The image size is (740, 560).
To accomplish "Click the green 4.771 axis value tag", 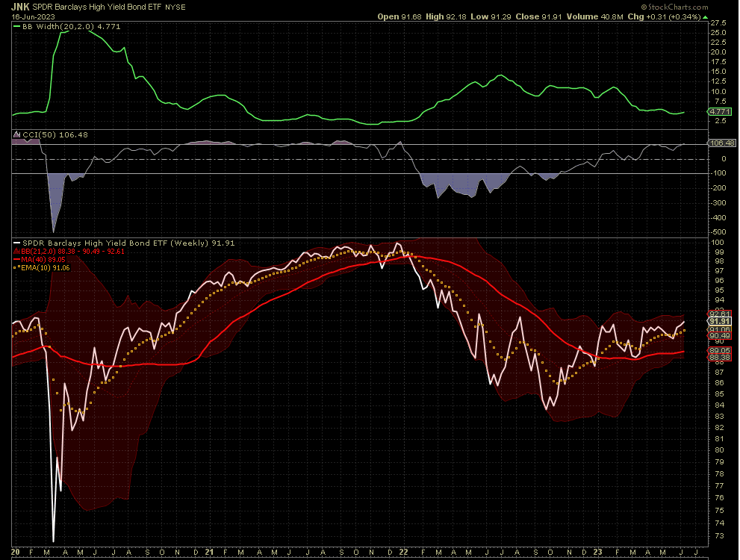I will tap(719, 112).
